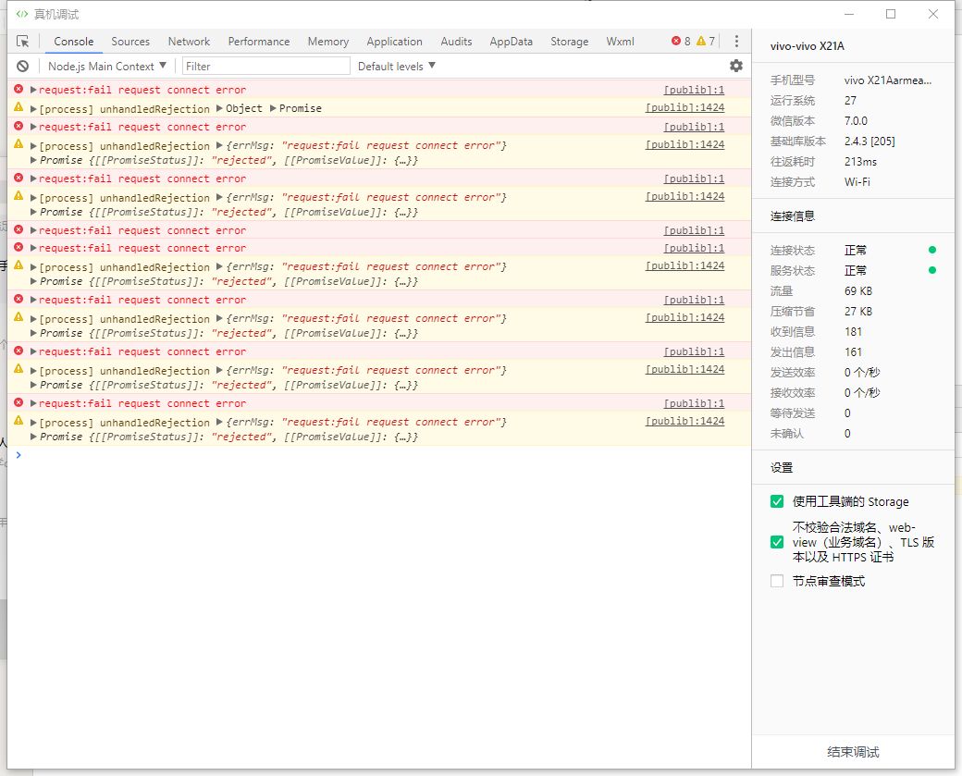Activate the inspect element picker icon

coord(23,41)
